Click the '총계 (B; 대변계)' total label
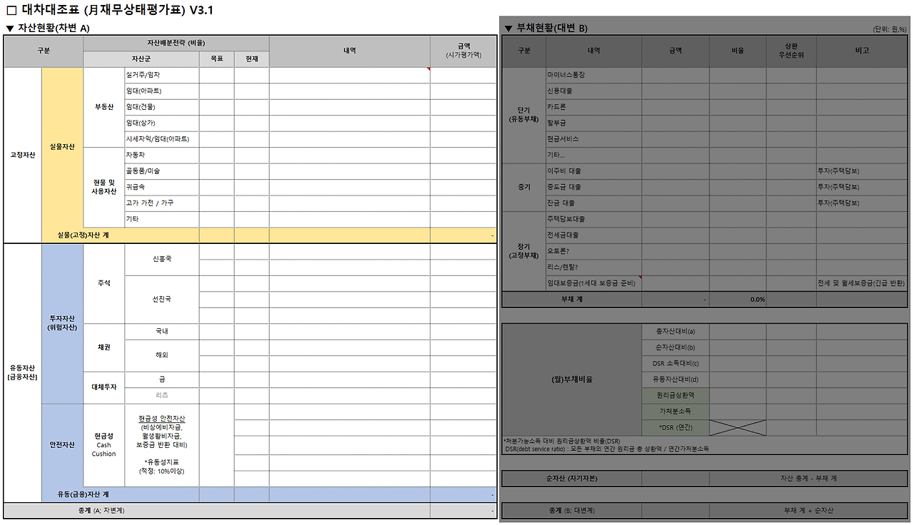Viewport: 913px width, 525px height. click(x=572, y=511)
